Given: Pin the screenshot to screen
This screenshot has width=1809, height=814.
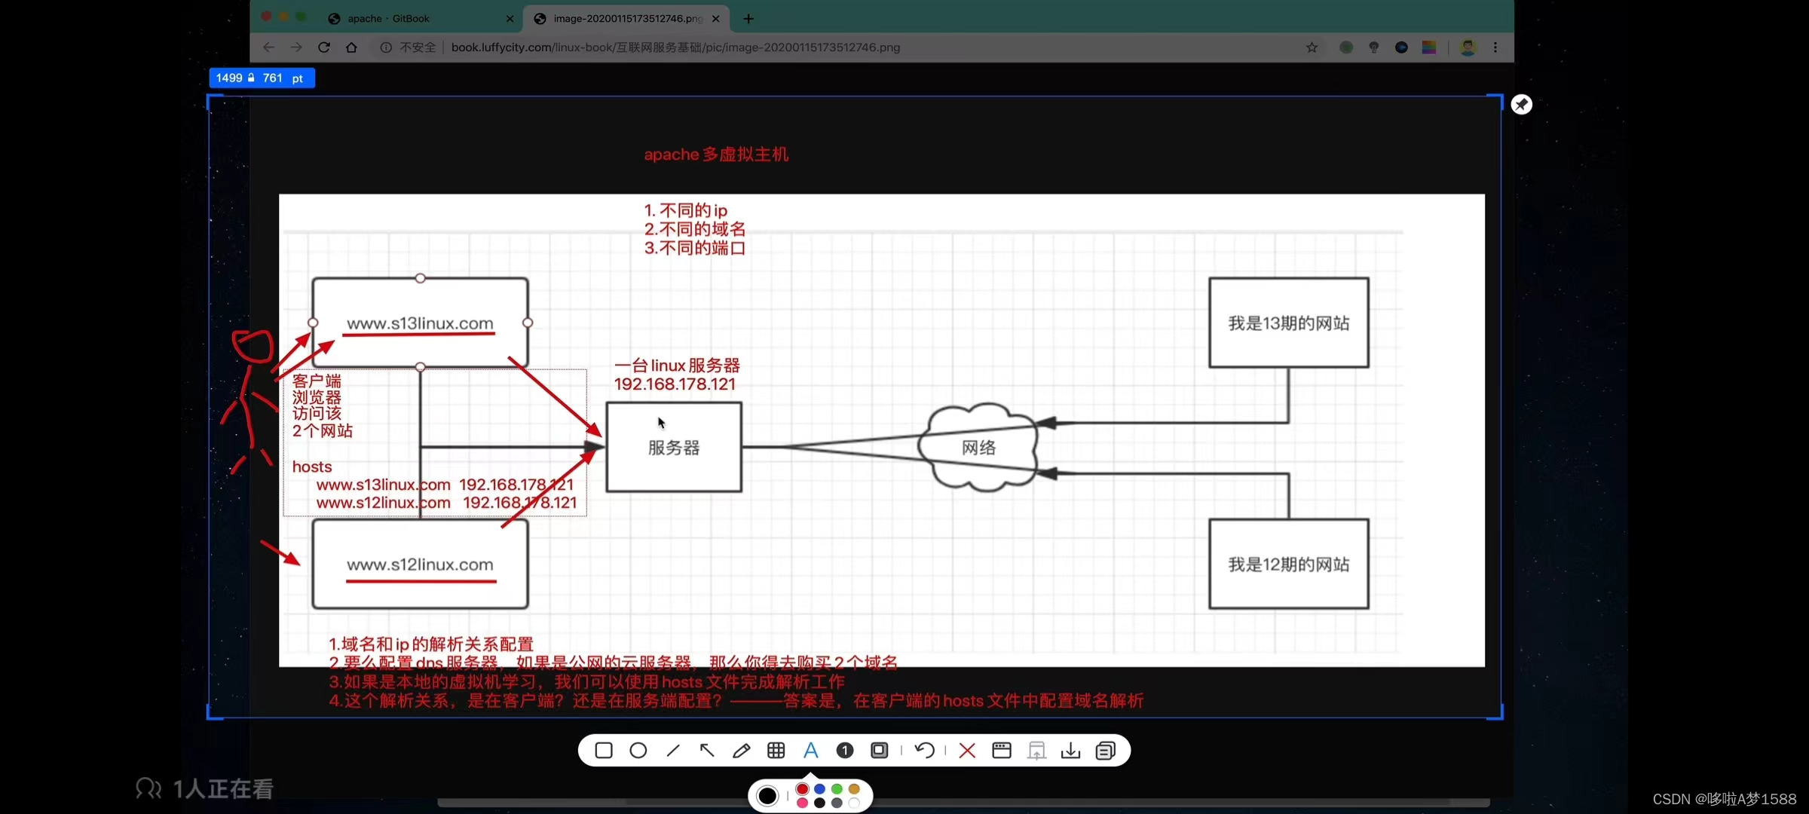Looking at the screenshot, I should tap(1522, 105).
